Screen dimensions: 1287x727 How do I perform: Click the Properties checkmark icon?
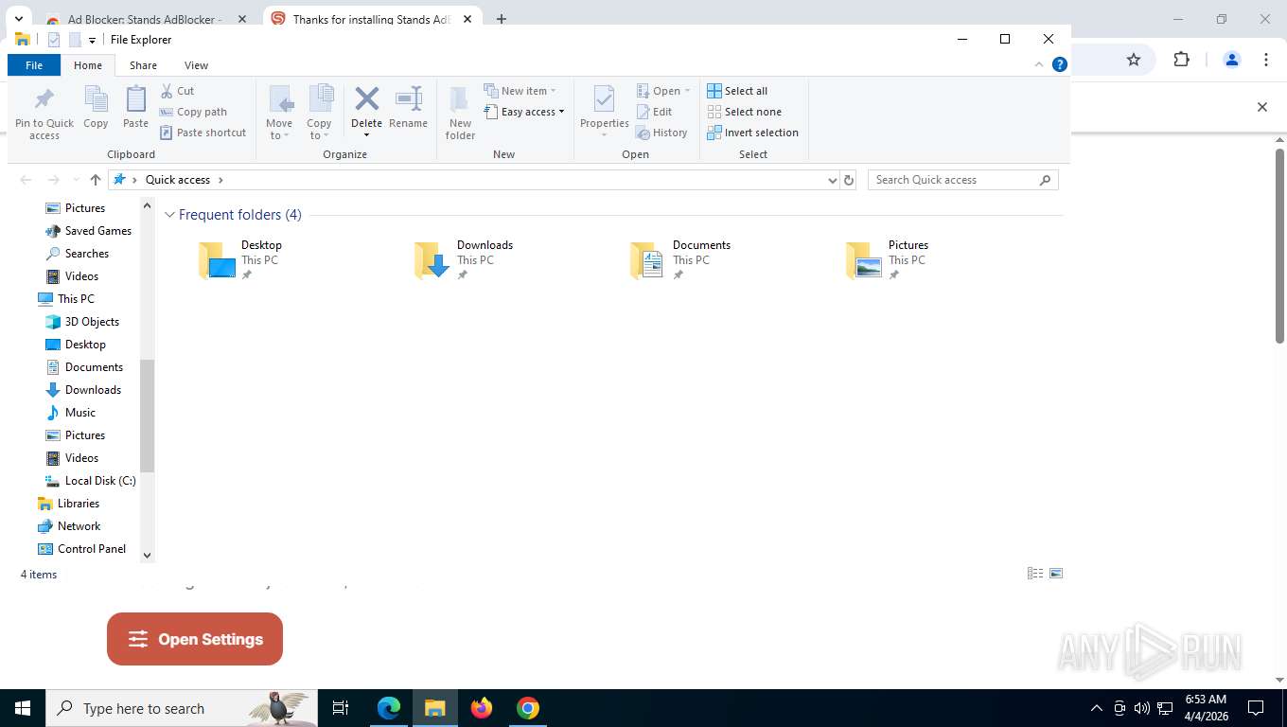[x=604, y=99]
